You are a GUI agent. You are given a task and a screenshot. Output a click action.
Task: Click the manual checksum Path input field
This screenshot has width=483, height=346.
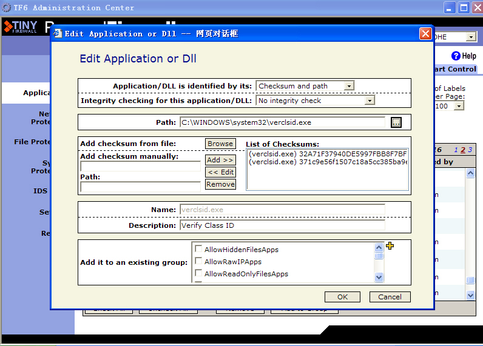pyautogui.click(x=140, y=187)
